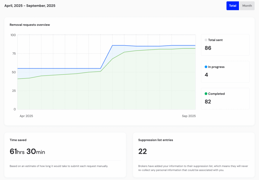
Task: Click the date range heading April–September 2025
Action: 30,6
